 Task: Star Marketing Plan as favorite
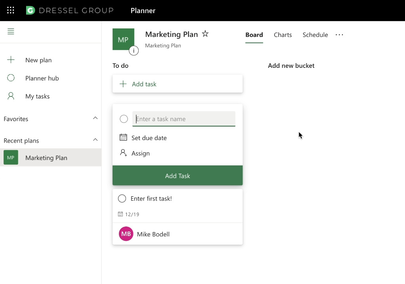205,34
